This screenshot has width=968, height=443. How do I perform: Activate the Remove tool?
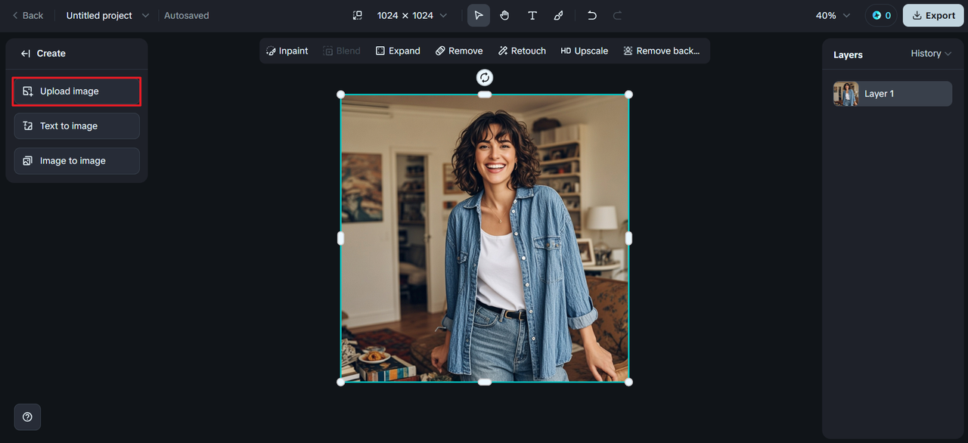click(459, 51)
